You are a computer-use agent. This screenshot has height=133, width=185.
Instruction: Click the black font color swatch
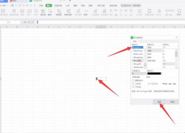coord(154,74)
